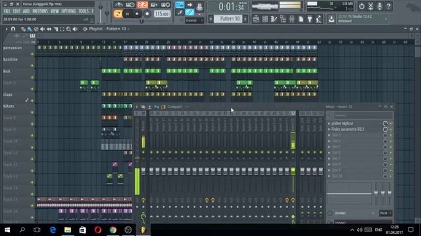Mute the bassline track
The height and width of the screenshot is (236, 421).
(x=32, y=66)
